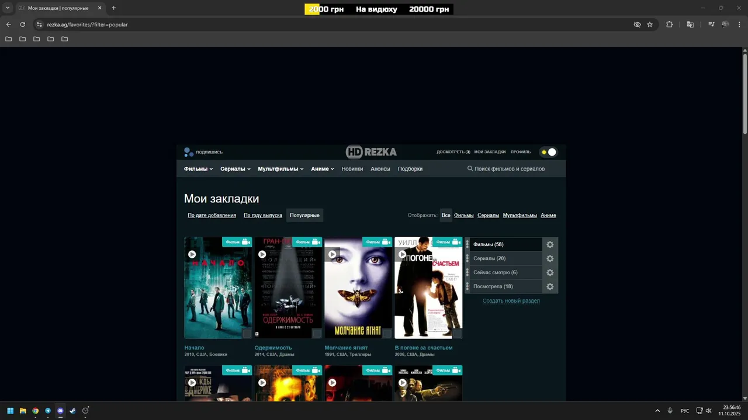Open browser extensions puzzle icon
This screenshot has width=748, height=420.
point(670,24)
